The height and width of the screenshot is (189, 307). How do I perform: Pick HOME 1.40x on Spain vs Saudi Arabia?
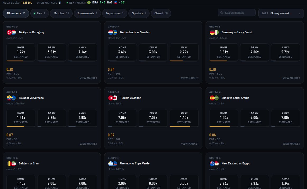tap(224, 118)
